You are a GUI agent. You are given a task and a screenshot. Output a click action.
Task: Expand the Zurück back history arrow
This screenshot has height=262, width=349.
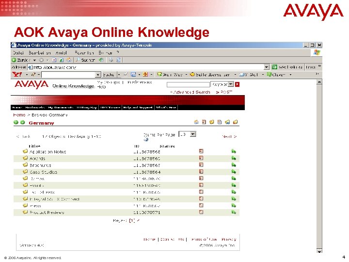[x=34, y=60]
